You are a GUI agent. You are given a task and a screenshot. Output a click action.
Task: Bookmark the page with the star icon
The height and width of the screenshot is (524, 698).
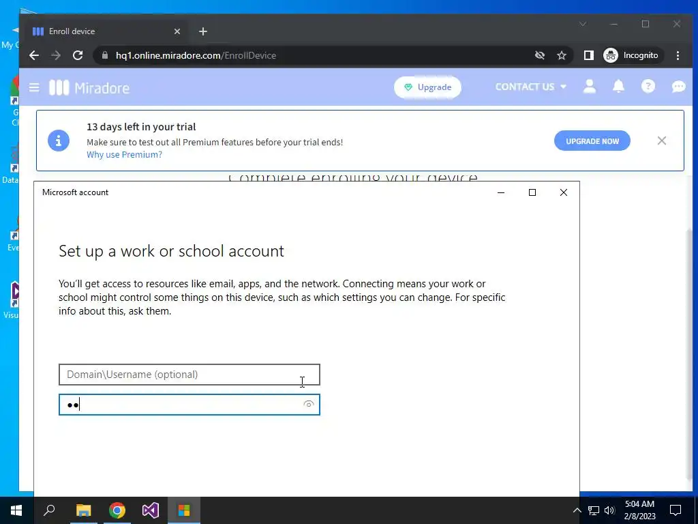[x=562, y=55]
